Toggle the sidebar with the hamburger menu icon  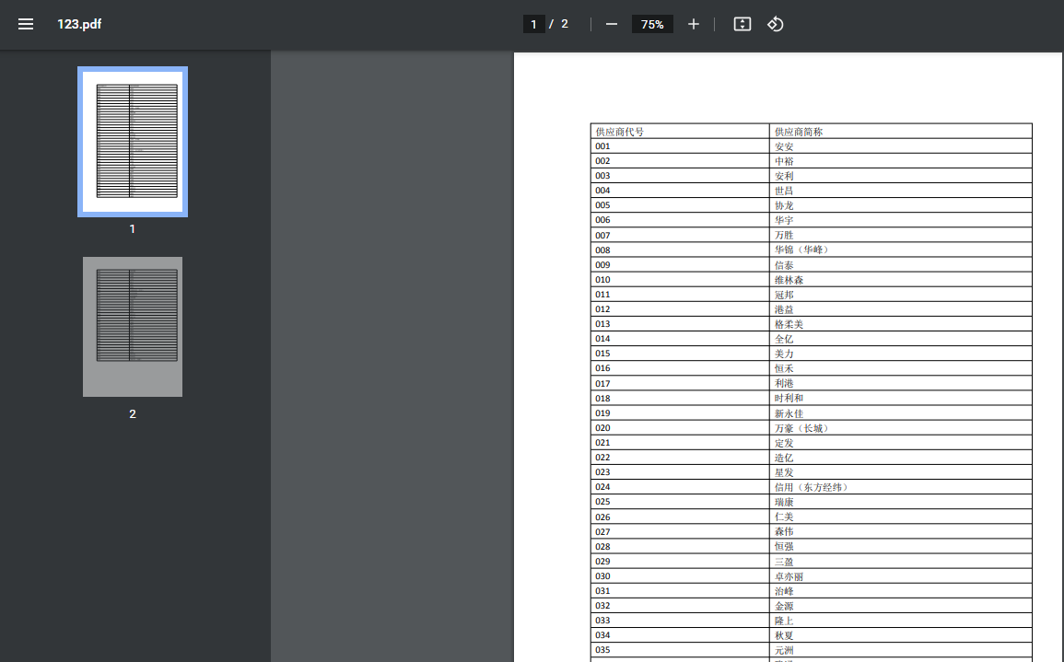point(26,24)
